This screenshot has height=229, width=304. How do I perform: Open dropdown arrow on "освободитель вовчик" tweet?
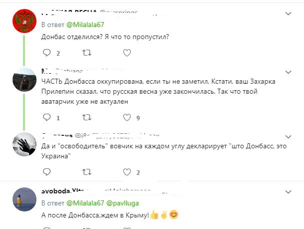tap(288, 136)
